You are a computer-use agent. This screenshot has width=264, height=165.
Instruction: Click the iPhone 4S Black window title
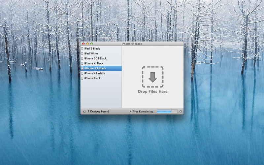132,44
